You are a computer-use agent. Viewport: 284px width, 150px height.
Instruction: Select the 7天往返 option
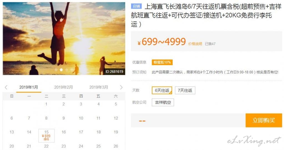[x=185, y=90]
